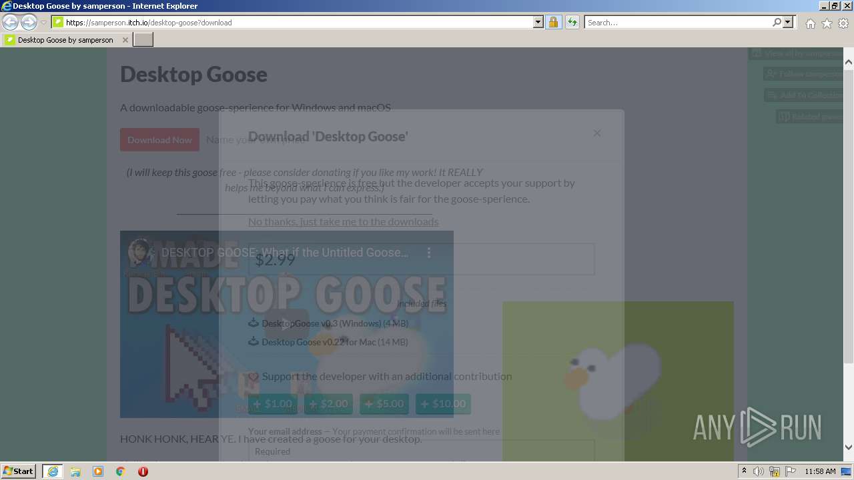The height and width of the screenshot is (480, 854).
Task: Click the YouTube video options three-dot menu
Action: coord(429,253)
